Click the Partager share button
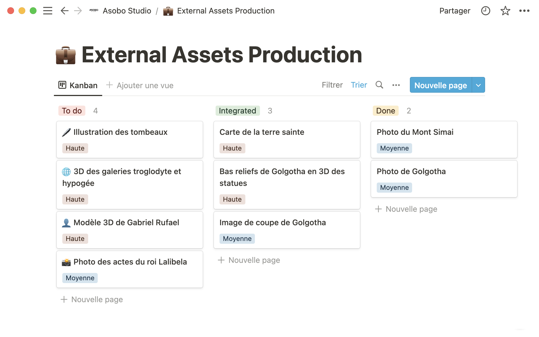The height and width of the screenshot is (337, 539). pyautogui.click(x=455, y=11)
